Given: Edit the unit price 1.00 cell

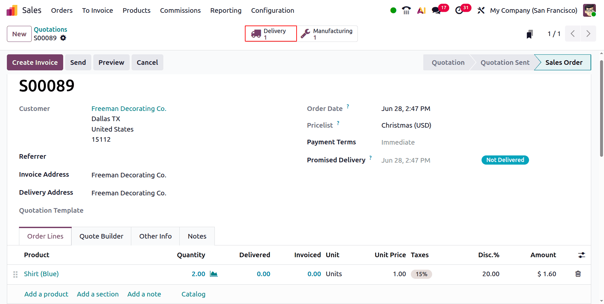Looking at the screenshot, I should [399, 274].
